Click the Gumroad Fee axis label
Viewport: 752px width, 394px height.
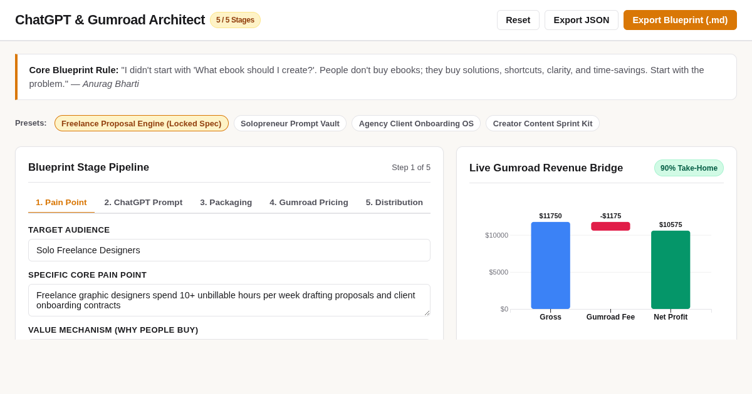click(610, 317)
